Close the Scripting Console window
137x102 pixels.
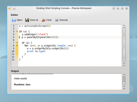(127, 8)
